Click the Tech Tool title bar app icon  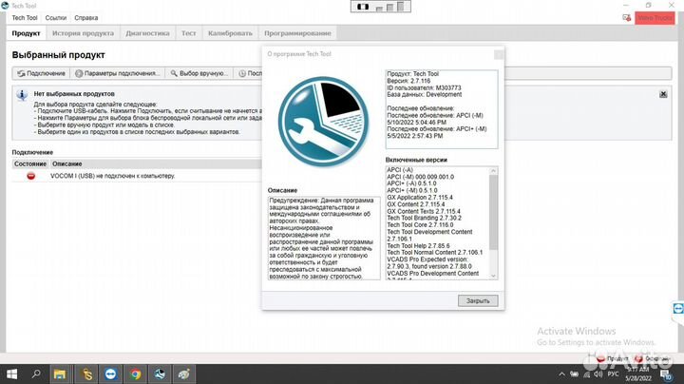5,6
